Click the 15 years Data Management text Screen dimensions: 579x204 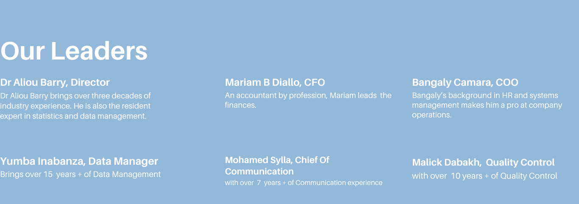(x=81, y=174)
